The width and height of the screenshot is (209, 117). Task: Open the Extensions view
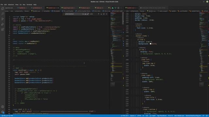click(3, 30)
